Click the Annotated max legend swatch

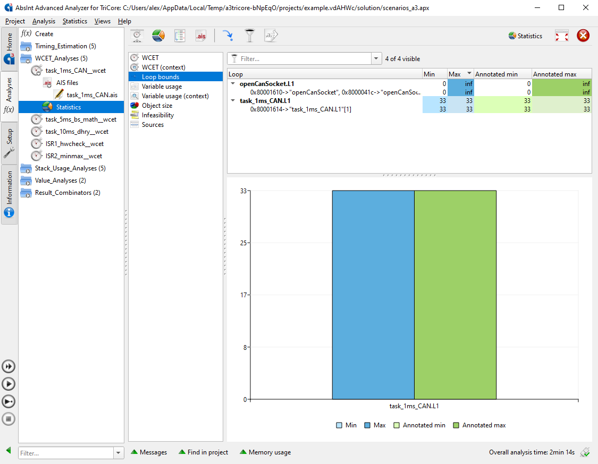click(x=456, y=425)
